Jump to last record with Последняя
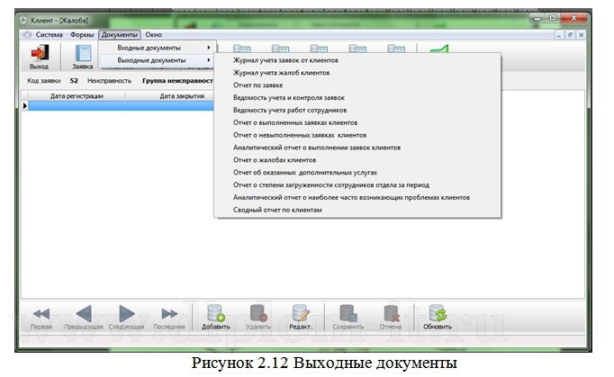This screenshot has width=614, height=377. pyautogui.click(x=169, y=314)
